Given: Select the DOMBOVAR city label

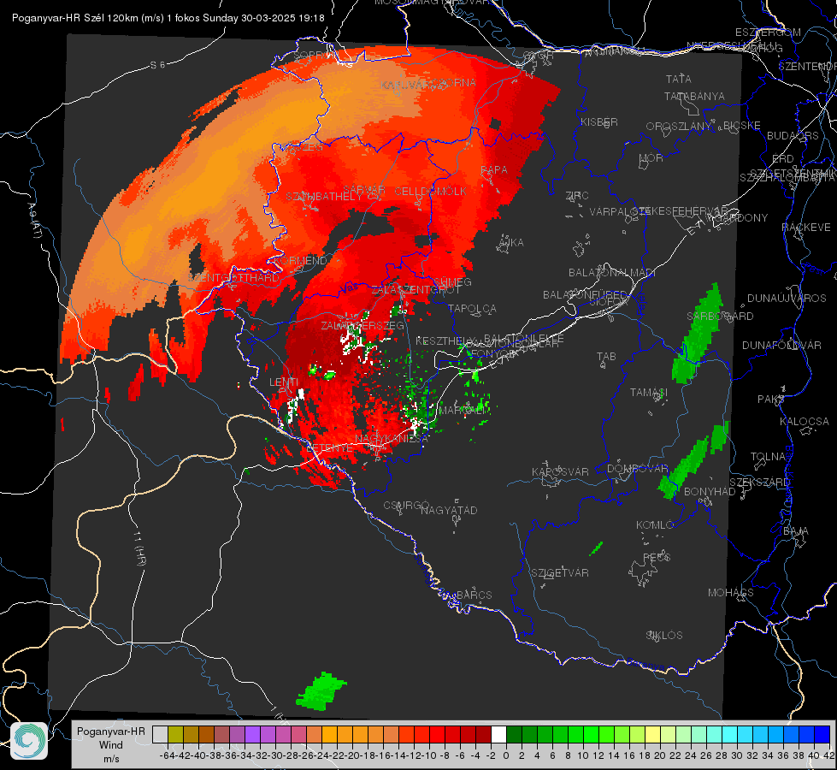Looking at the screenshot, I should pyautogui.click(x=637, y=468).
